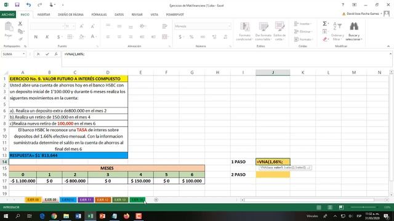Screen dimensions: 394x221
Task: Apply percent style format
Action: 191,37
